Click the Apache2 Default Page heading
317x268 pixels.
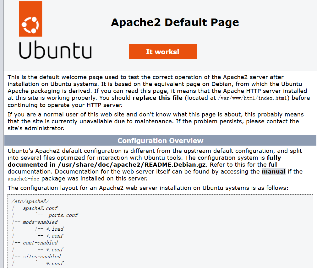tap(175, 22)
